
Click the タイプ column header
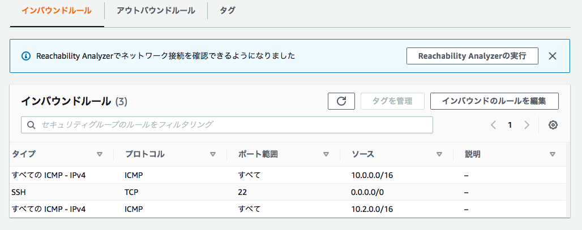pyautogui.click(x=24, y=154)
